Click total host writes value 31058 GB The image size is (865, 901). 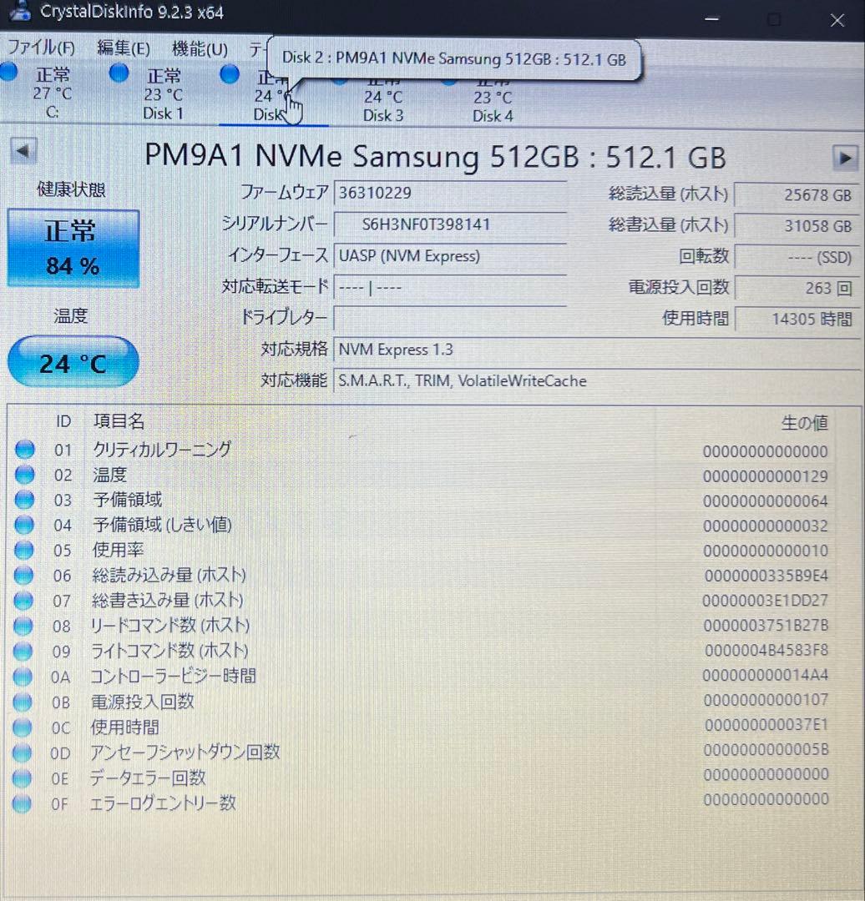pos(797,226)
